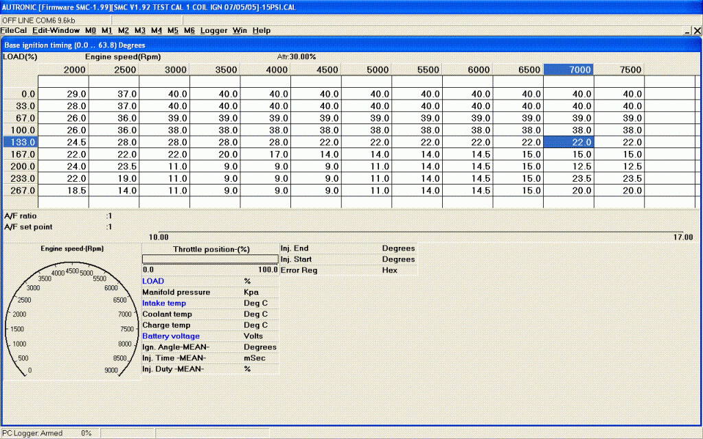Viewport: 703px width, 439px height.
Task: Click the Battery voltage label
Action: pos(170,336)
